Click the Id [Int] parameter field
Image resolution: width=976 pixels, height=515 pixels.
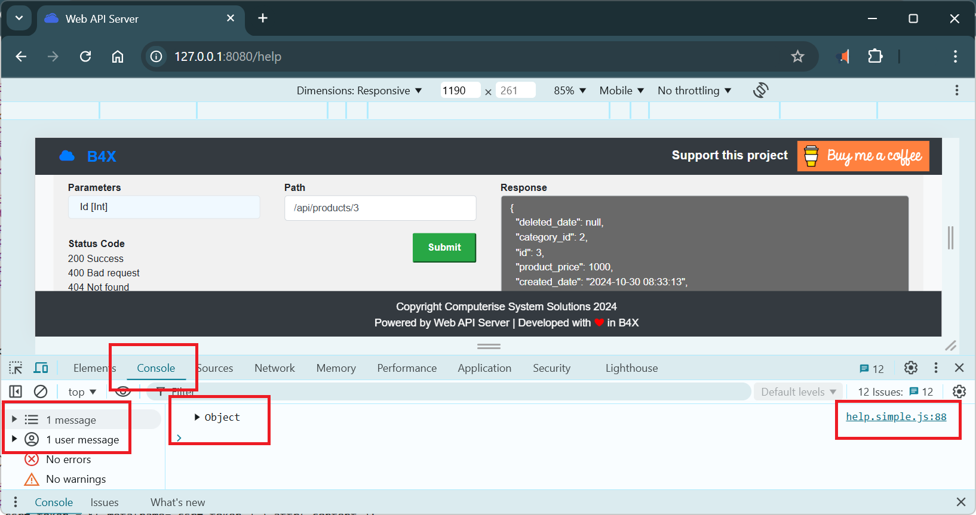[164, 207]
